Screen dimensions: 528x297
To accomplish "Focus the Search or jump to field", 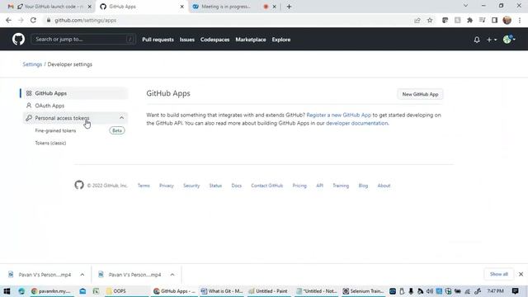I will (83, 40).
